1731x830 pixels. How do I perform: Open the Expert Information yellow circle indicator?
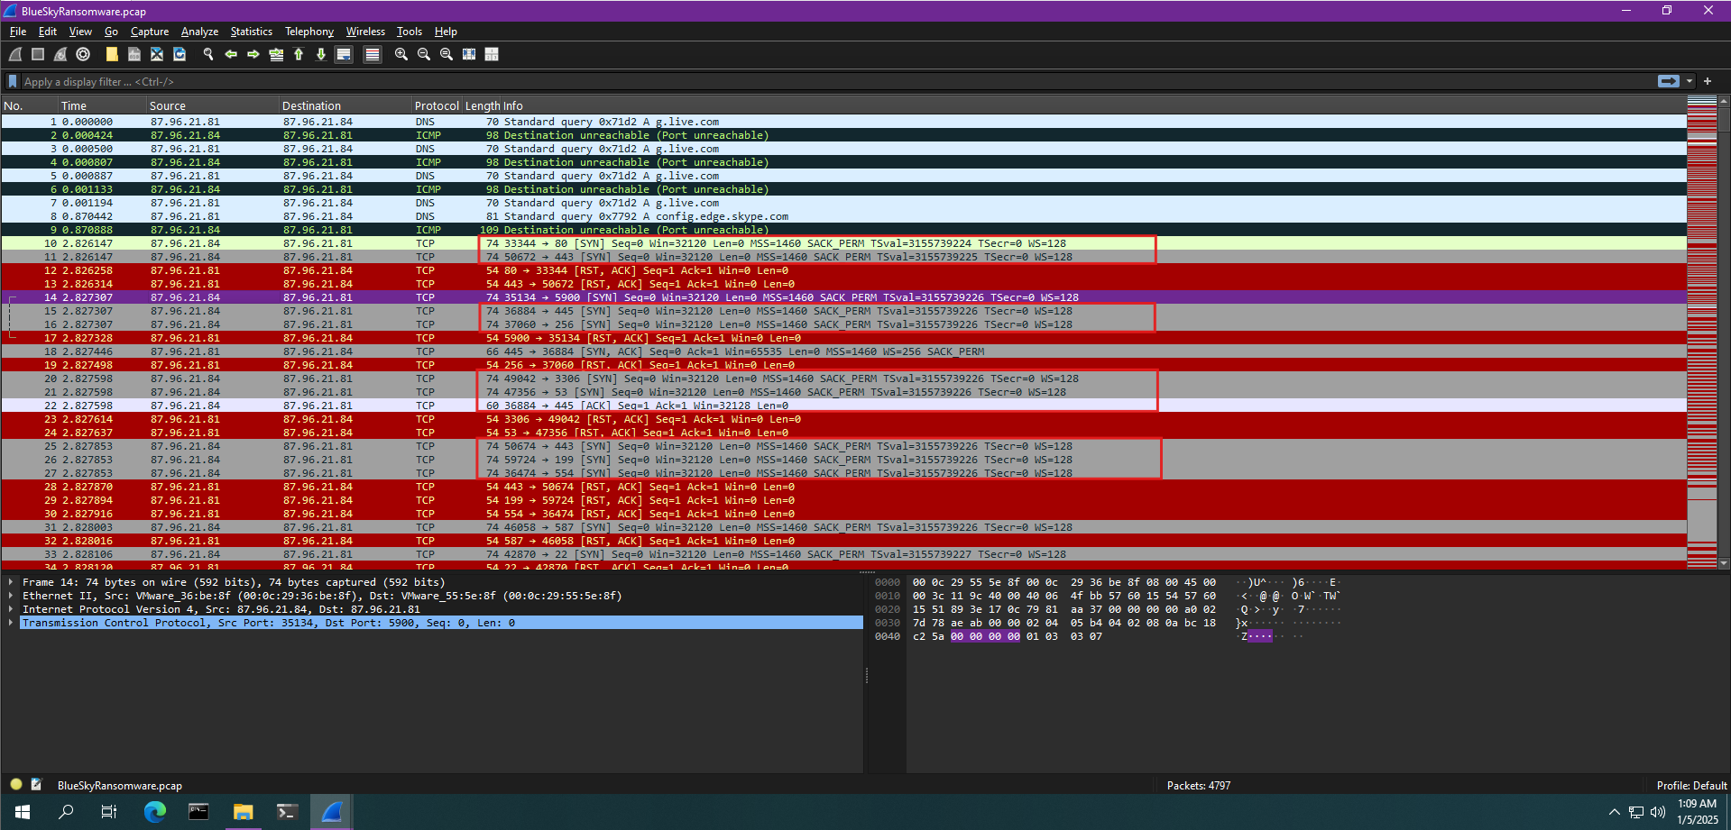(x=16, y=785)
